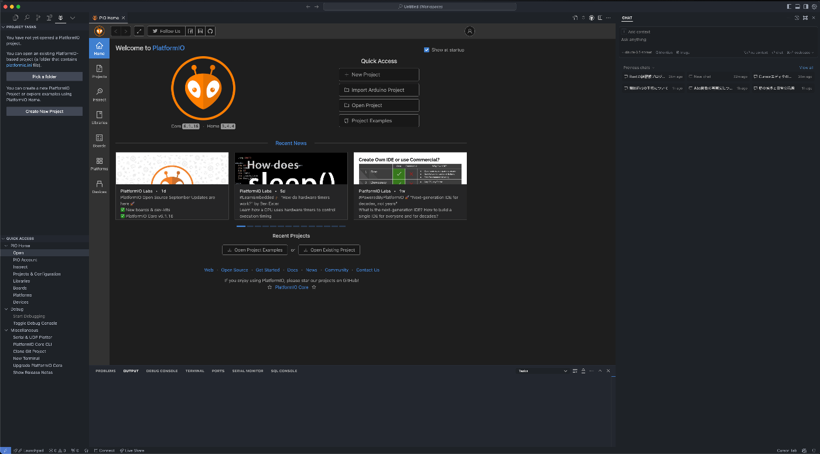Click Open Existing Project button
The image size is (820, 454).
pyautogui.click(x=329, y=250)
